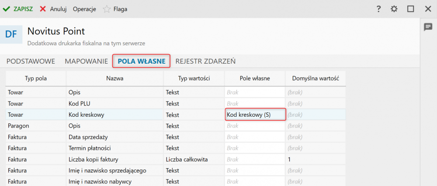Viewport: 437px width, 186px height.
Task: Toggle the Flaga star icon
Action: coord(107,9)
